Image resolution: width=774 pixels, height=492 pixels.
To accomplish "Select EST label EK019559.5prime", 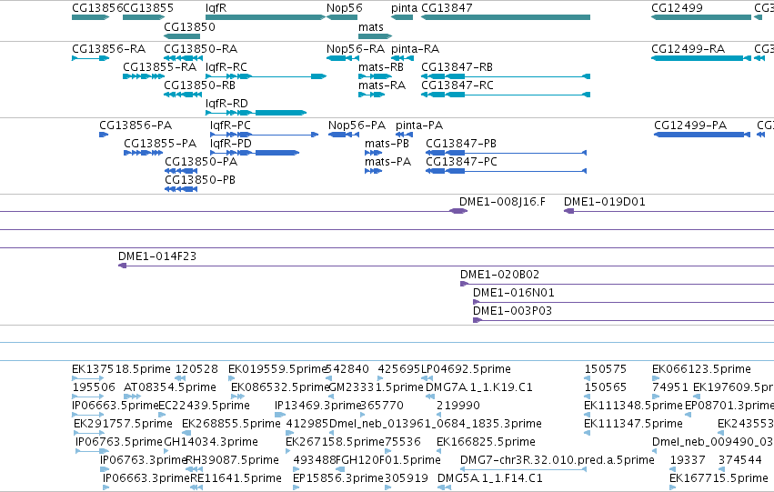I will point(278,369).
